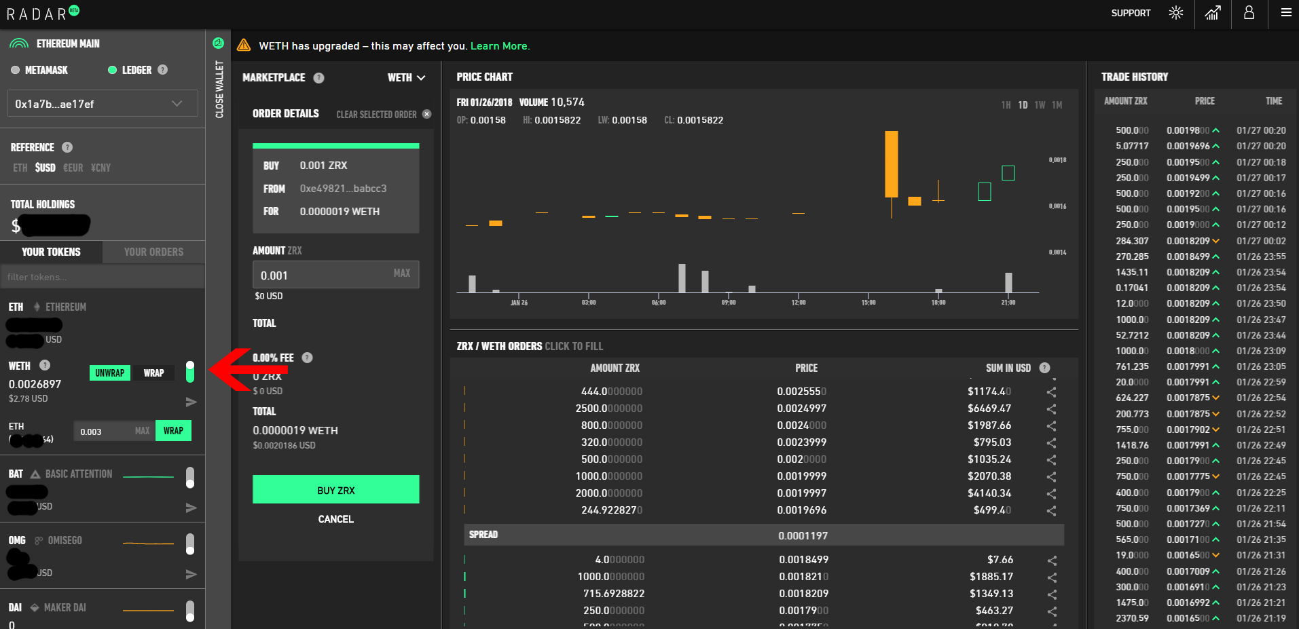Select 1M chart timeframe
The width and height of the screenshot is (1299, 629).
(1057, 105)
